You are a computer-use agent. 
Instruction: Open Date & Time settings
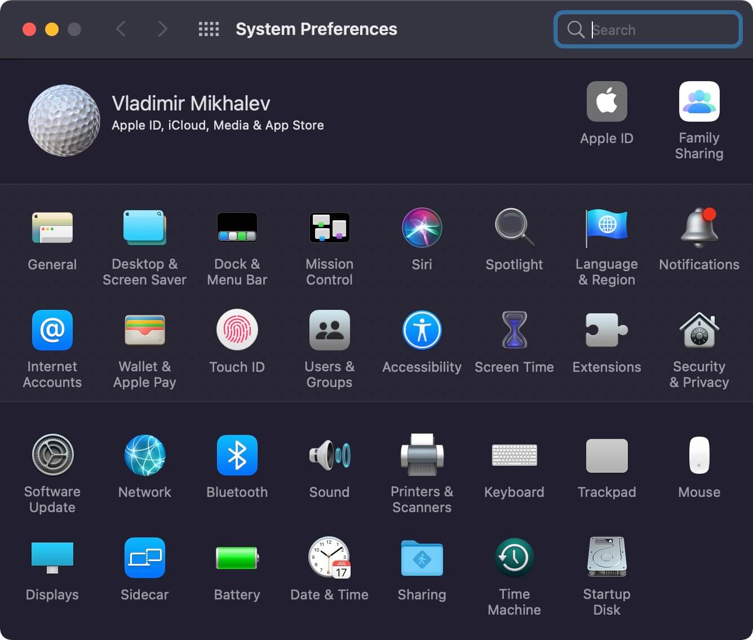pos(330,558)
